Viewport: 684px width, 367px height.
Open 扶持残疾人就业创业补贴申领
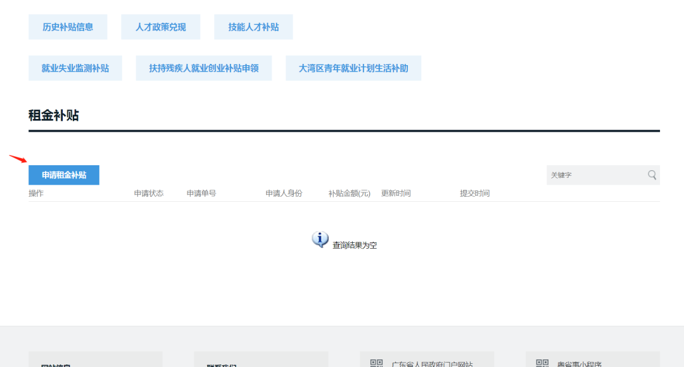coord(204,68)
